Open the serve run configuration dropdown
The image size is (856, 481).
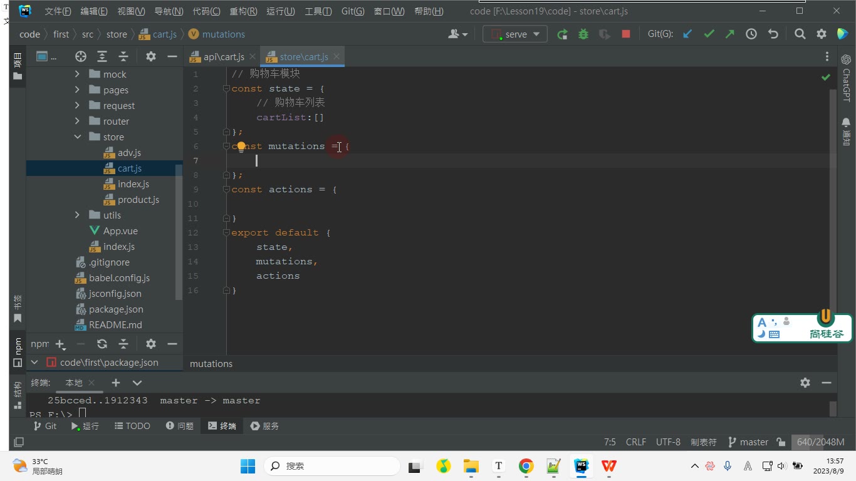515,34
